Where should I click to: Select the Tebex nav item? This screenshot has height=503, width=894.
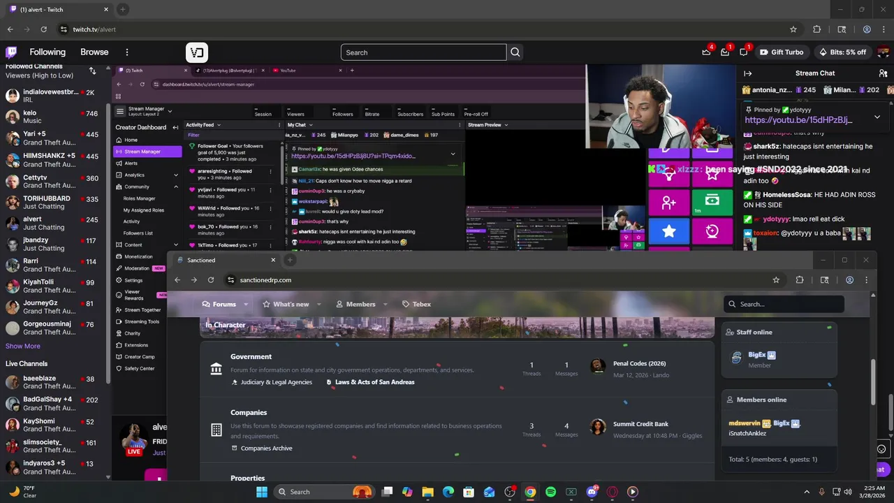(416, 305)
